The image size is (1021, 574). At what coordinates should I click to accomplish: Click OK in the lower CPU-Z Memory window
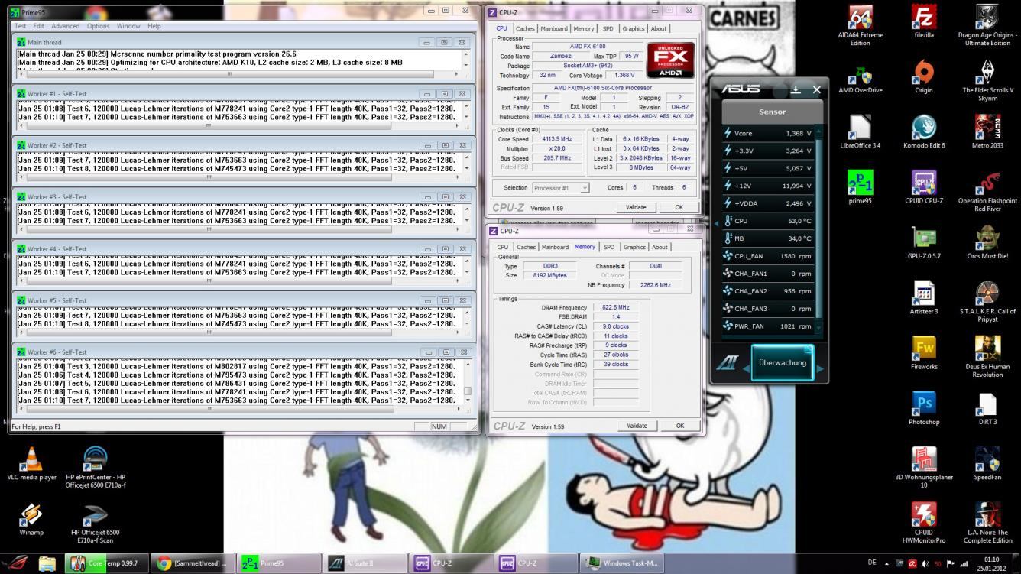[679, 426]
